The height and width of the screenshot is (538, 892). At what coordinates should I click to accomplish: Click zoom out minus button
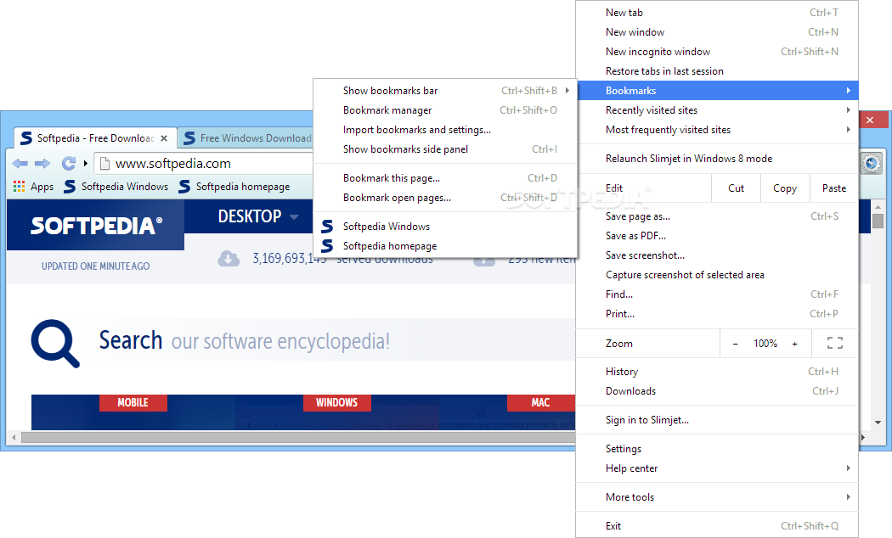click(735, 343)
